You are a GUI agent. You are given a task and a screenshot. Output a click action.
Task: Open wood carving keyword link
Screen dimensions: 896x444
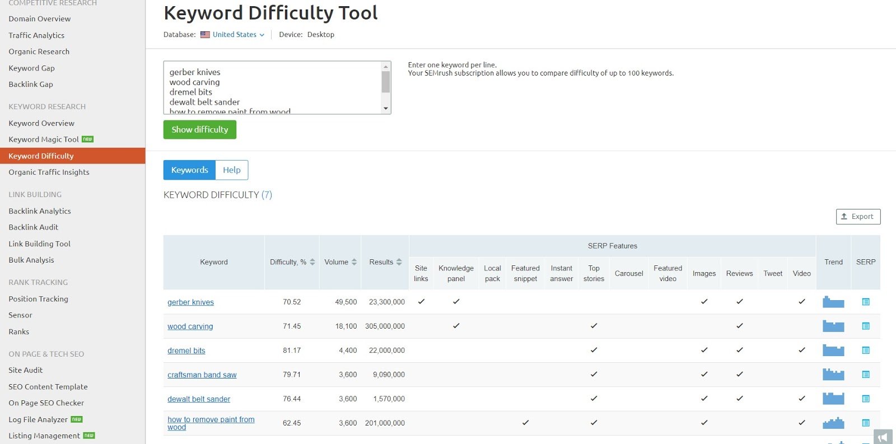pyautogui.click(x=190, y=326)
